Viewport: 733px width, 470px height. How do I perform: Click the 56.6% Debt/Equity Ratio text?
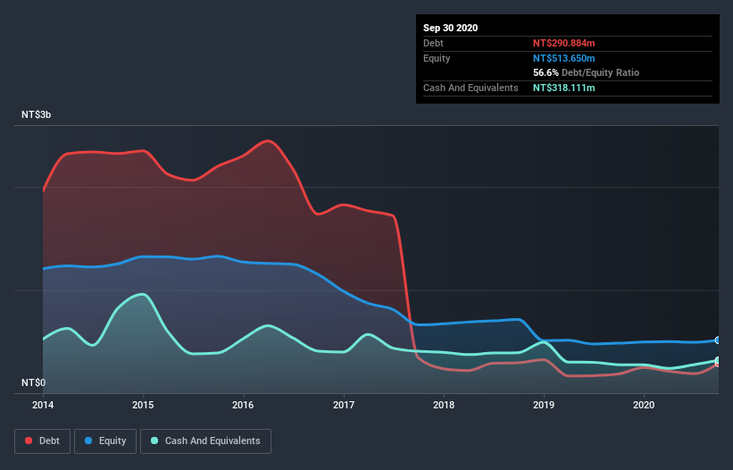[x=587, y=73]
